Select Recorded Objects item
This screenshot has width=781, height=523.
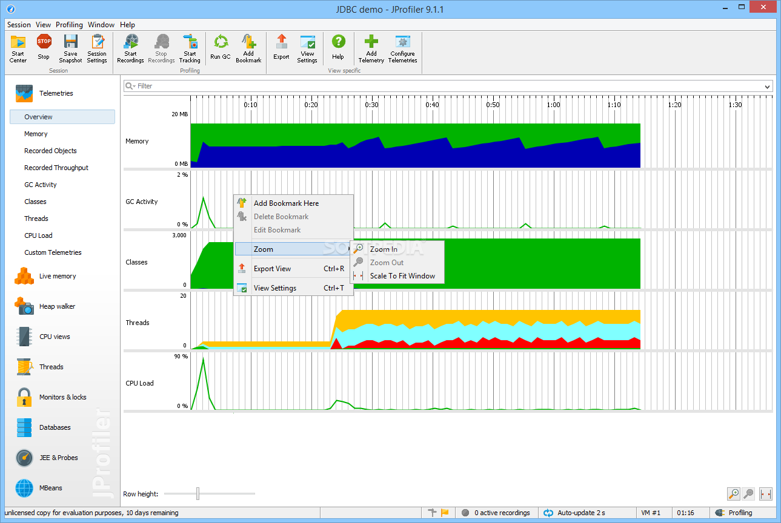coord(50,151)
